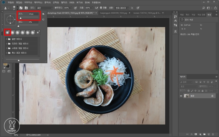Open the brush preset gear settings menu
Screen dimensions: 219x137
(x=43, y=14)
